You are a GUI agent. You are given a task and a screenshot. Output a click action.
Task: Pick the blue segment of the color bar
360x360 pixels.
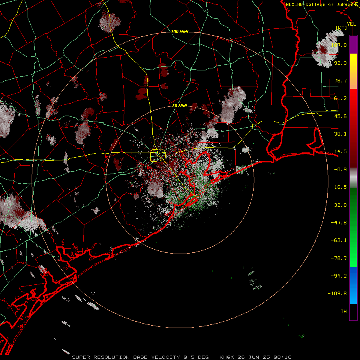click(x=353, y=285)
